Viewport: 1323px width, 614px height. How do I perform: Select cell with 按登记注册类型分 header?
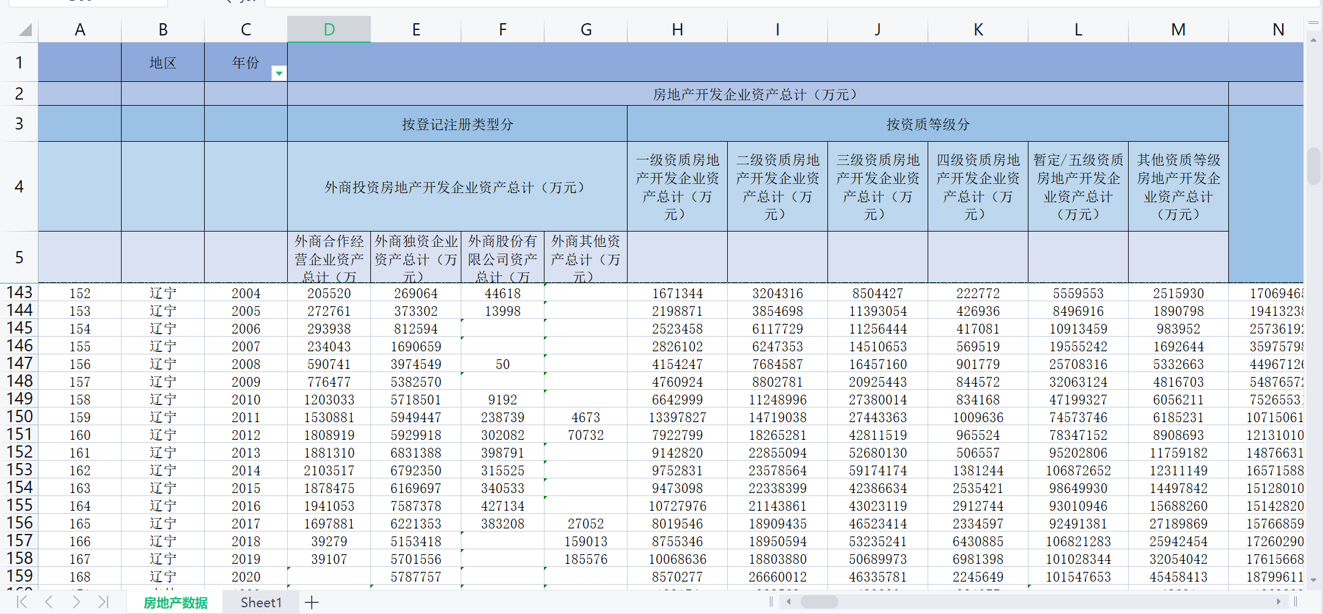[x=457, y=124]
